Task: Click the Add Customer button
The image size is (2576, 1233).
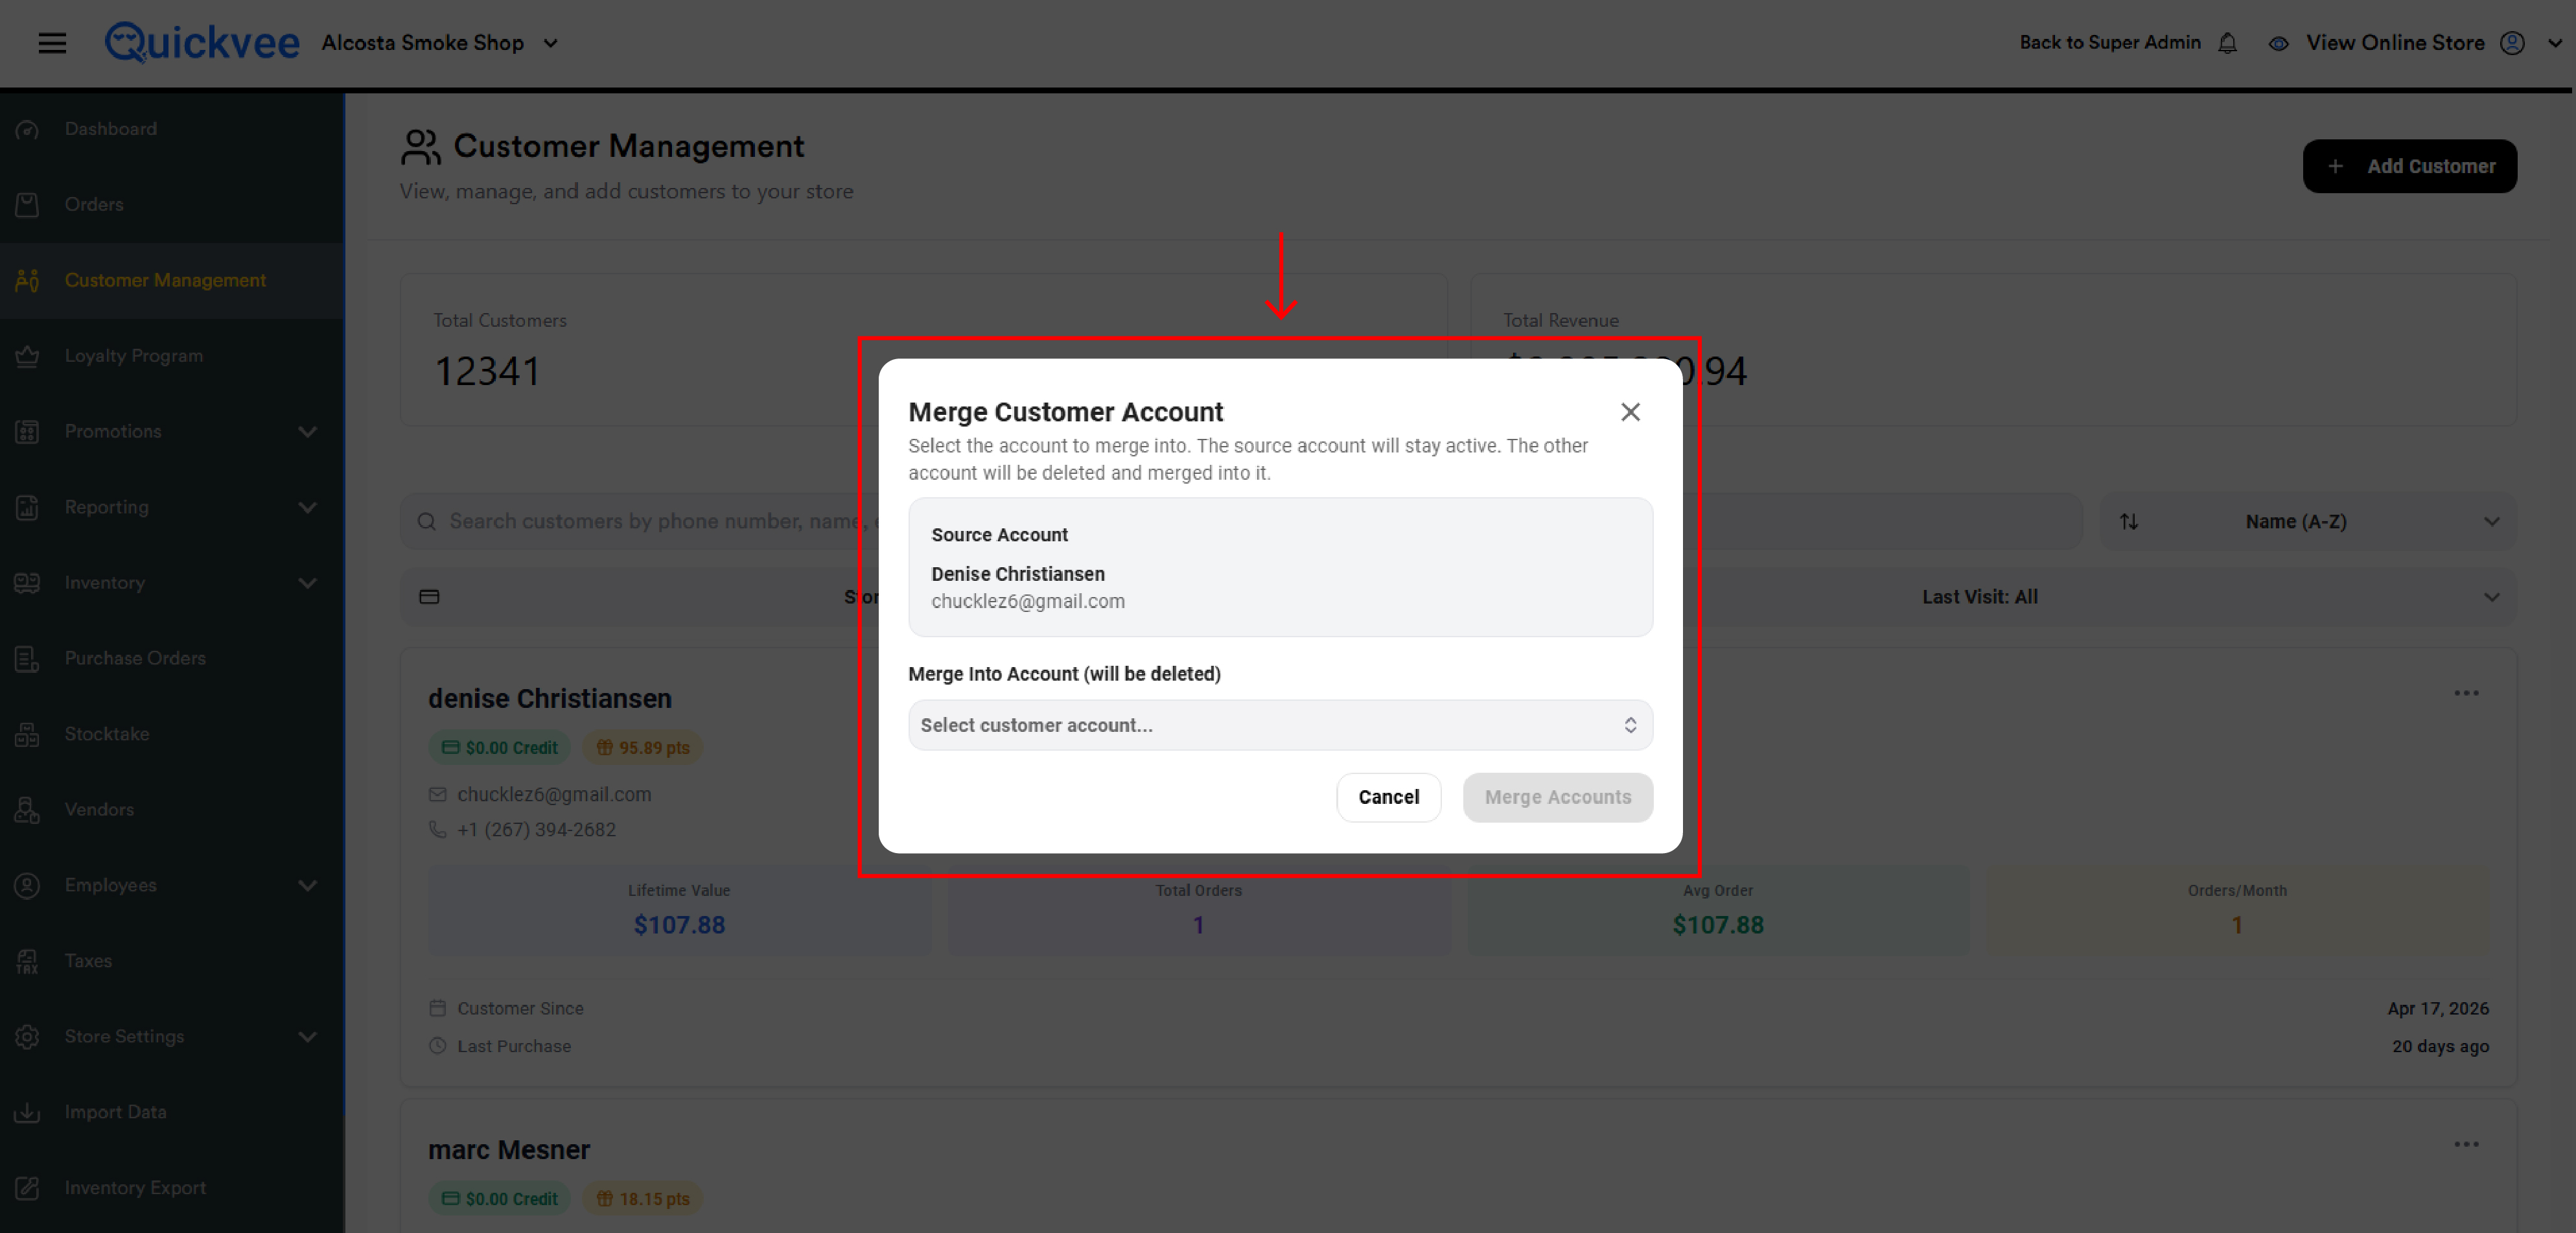Action: pos(2409,166)
